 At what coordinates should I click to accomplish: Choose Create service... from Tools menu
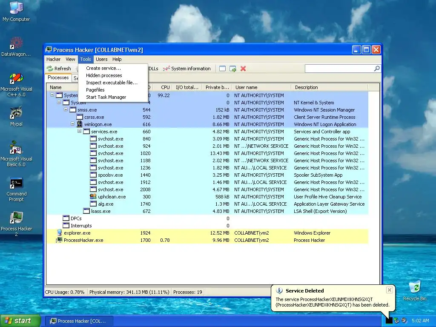coord(113,68)
